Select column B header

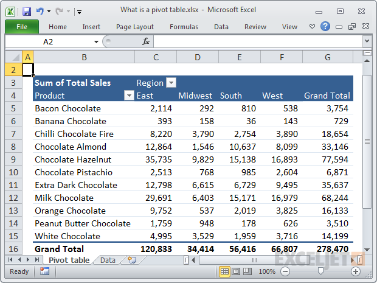tap(84, 57)
